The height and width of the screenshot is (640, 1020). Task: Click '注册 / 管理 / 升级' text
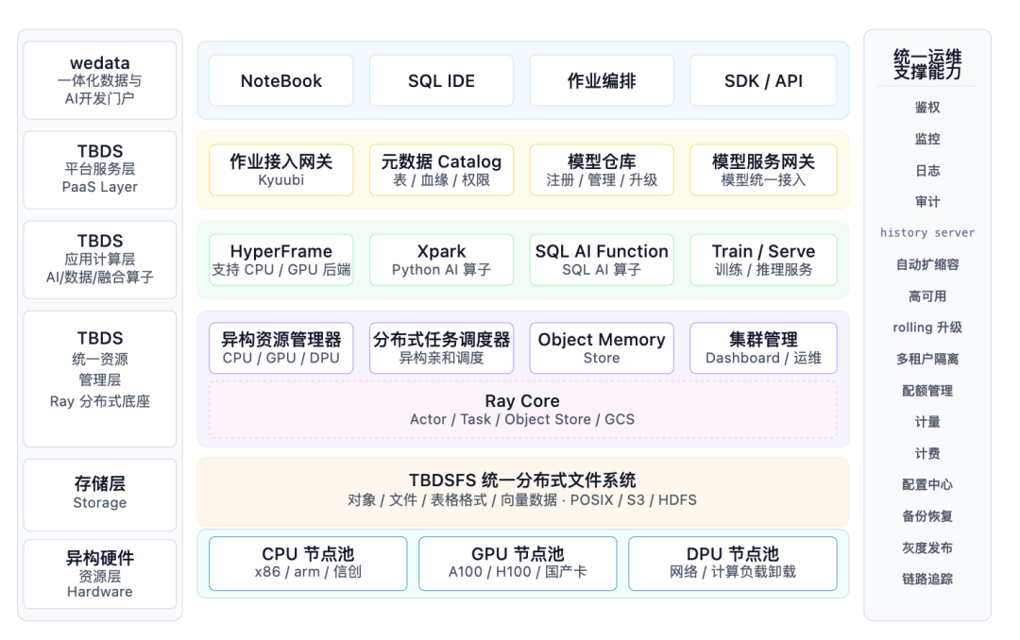coord(602,180)
